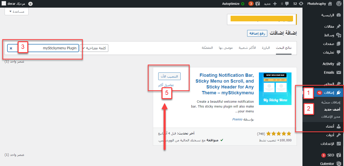The height and width of the screenshot is (166, 344).
Task: Open the SEO sidebar menu
Action: [x=323, y=155]
